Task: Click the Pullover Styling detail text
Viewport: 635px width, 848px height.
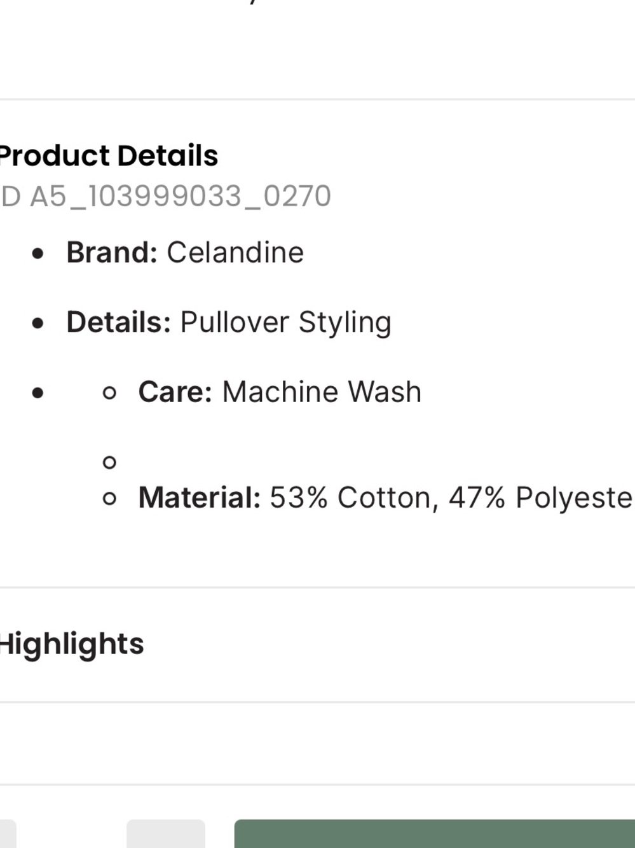Action: tap(285, 323)
